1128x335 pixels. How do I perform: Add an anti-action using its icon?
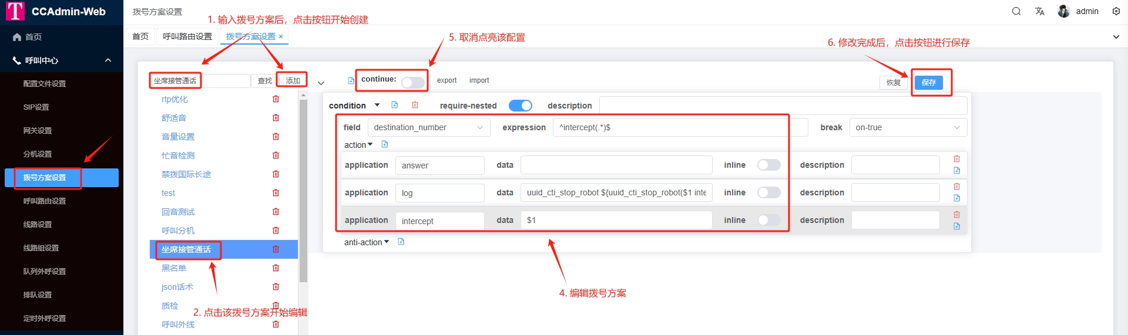click(x=401, y=242)
